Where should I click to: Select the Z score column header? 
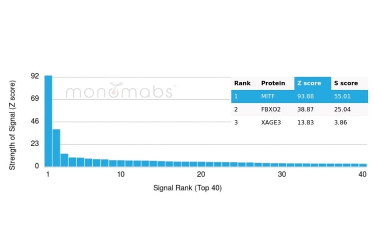[309, 83]
